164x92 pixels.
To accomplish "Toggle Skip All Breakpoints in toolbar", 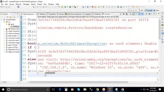I will [x=34, y=7].
